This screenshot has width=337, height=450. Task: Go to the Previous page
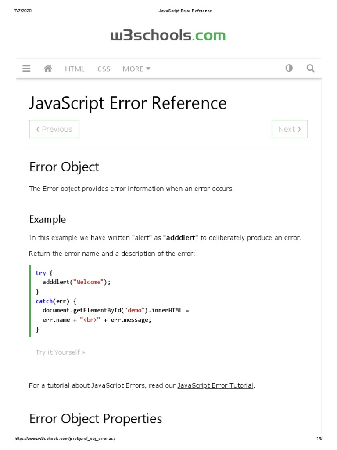coord(54,129)
